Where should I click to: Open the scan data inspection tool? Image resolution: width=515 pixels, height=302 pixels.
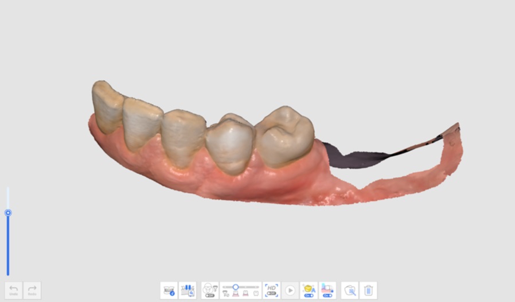click(x=188, y=290)
